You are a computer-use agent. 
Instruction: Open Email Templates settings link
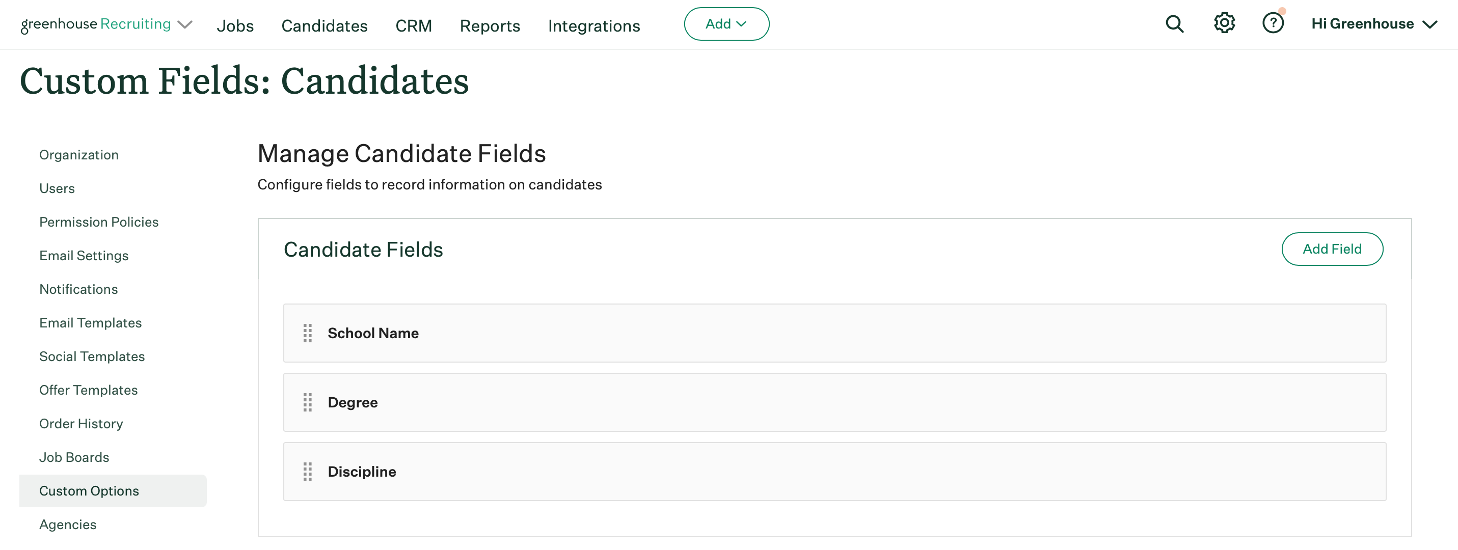point(90,322)
